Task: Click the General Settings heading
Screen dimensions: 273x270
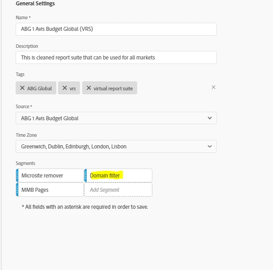Action: coord(35,4)
